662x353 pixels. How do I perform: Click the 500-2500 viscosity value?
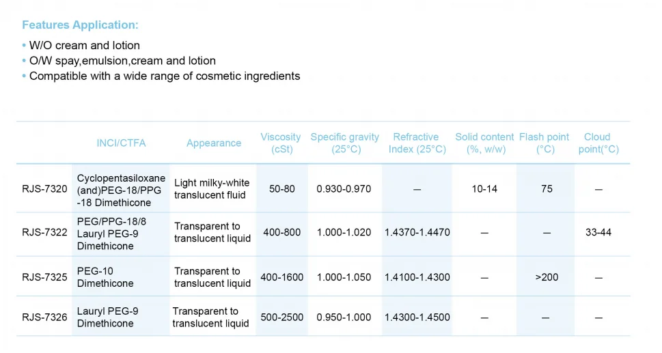click(282, 317)
